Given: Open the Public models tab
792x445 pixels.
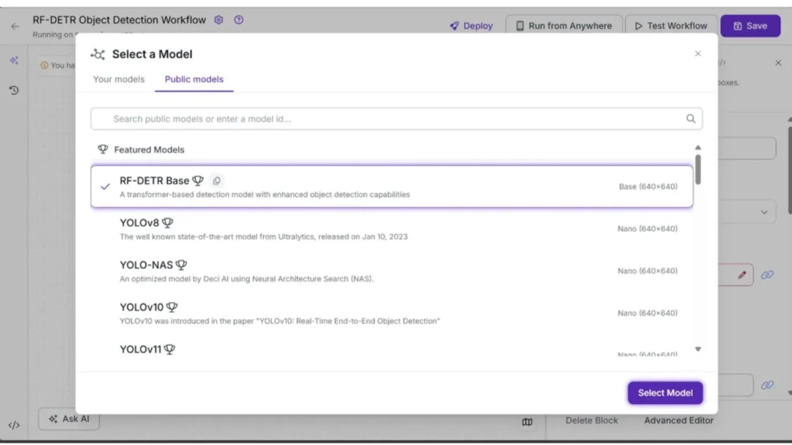Looking at the screenshot, I should click(194, 79).
